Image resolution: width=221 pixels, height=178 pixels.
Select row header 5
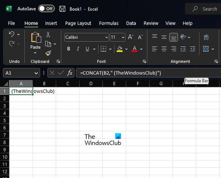click(x=4, y=120)
